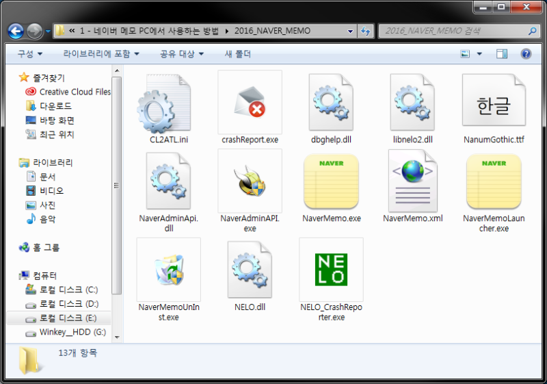This screenshot has width=547, height=384.
Task: Select the NaverAdminApi.dll file icon
Action: pyautogui.click(x=168, y=181)
